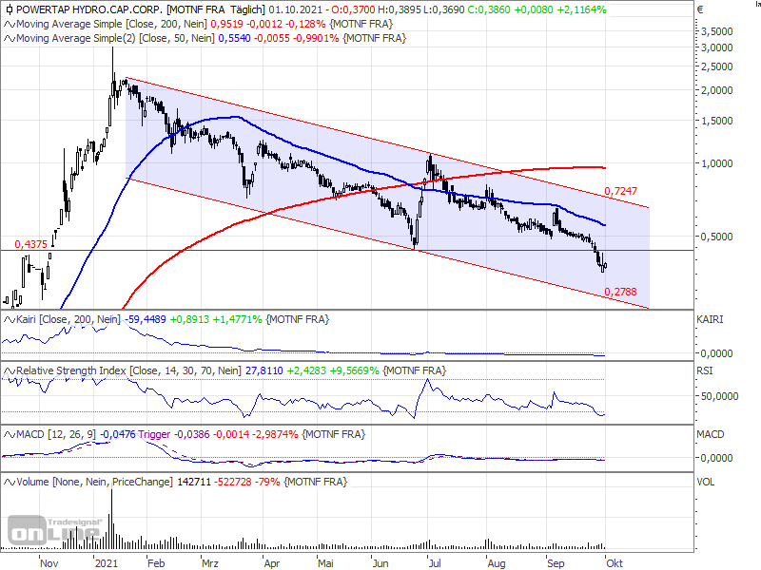The width and height of the screenshot is (761, 570).
Task: Click the 3,5000 price axis label
Action: click(x=717, y=31)
